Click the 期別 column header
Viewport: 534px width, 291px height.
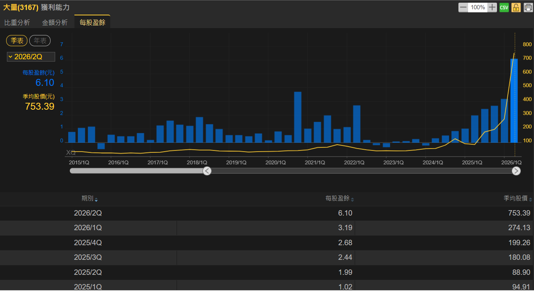(x=88, y=199)
